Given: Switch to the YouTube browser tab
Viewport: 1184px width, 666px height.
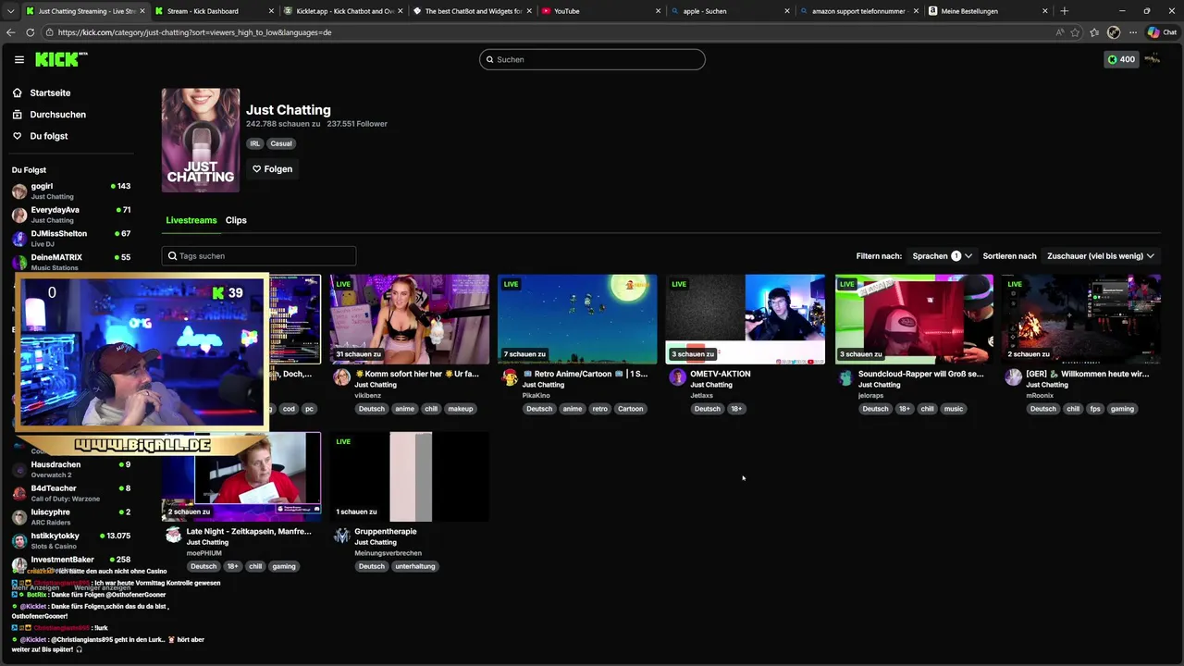Looking at the screenshot, I should click(x=599, y=11).
